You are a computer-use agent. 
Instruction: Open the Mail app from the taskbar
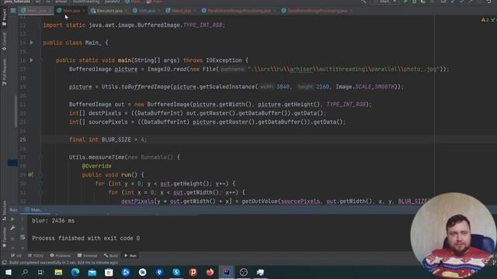pos(92,272)
